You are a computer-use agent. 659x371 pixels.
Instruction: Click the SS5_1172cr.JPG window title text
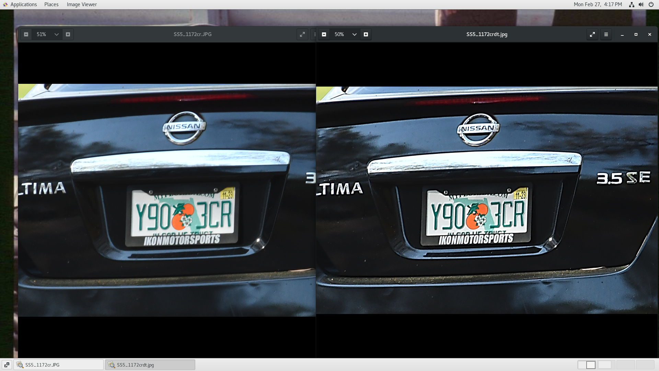click(193, 34)
